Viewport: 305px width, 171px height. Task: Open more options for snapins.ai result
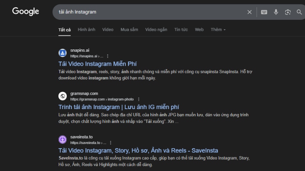[108, 56]
